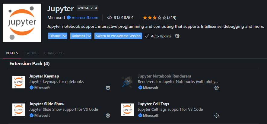This screenshot has width=267, height=124.
Task: Switch to the DETAILS tab
Action: click(12, 53)
